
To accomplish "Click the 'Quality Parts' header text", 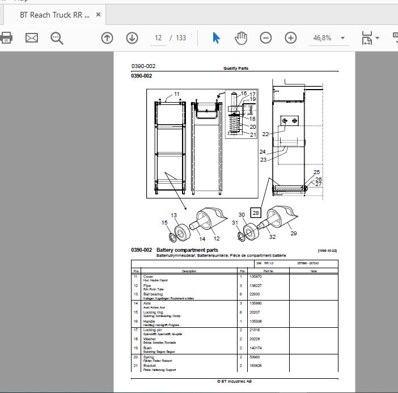I will (x=236, y=68).
